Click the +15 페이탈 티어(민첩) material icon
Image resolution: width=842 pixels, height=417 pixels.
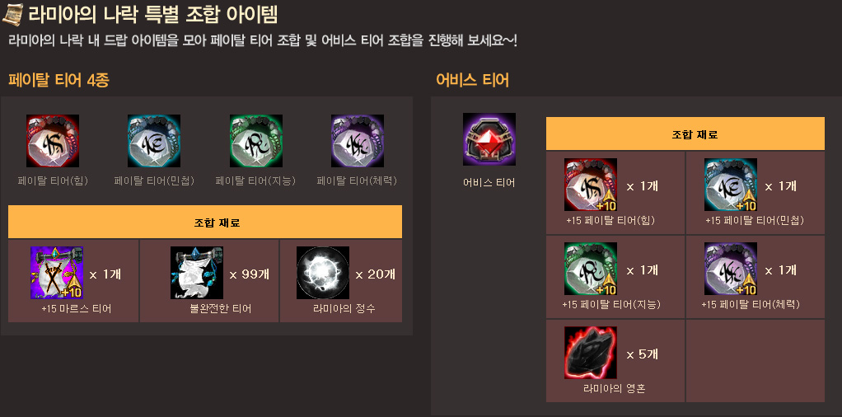[x=731, y=185]
